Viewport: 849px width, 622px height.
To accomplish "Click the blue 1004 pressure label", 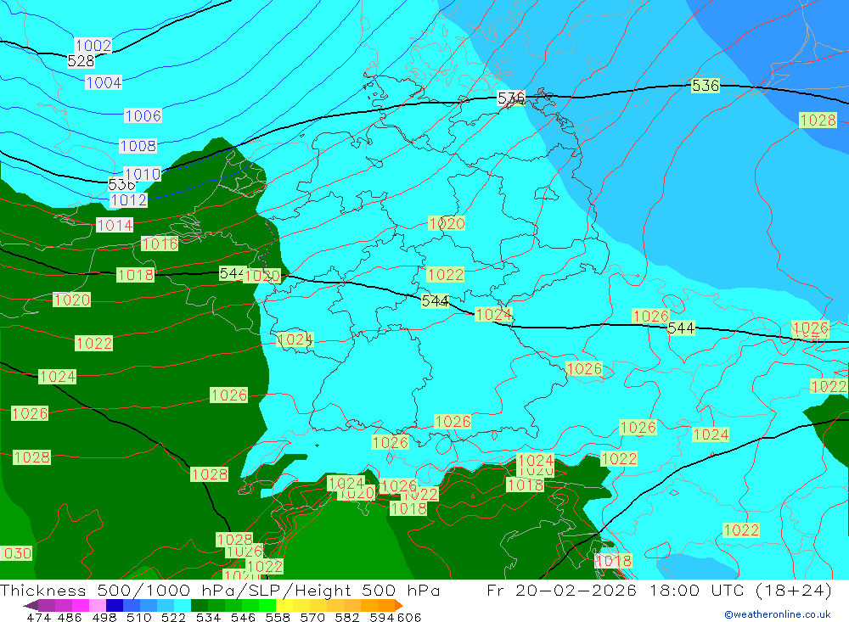I will coord(104,83).
